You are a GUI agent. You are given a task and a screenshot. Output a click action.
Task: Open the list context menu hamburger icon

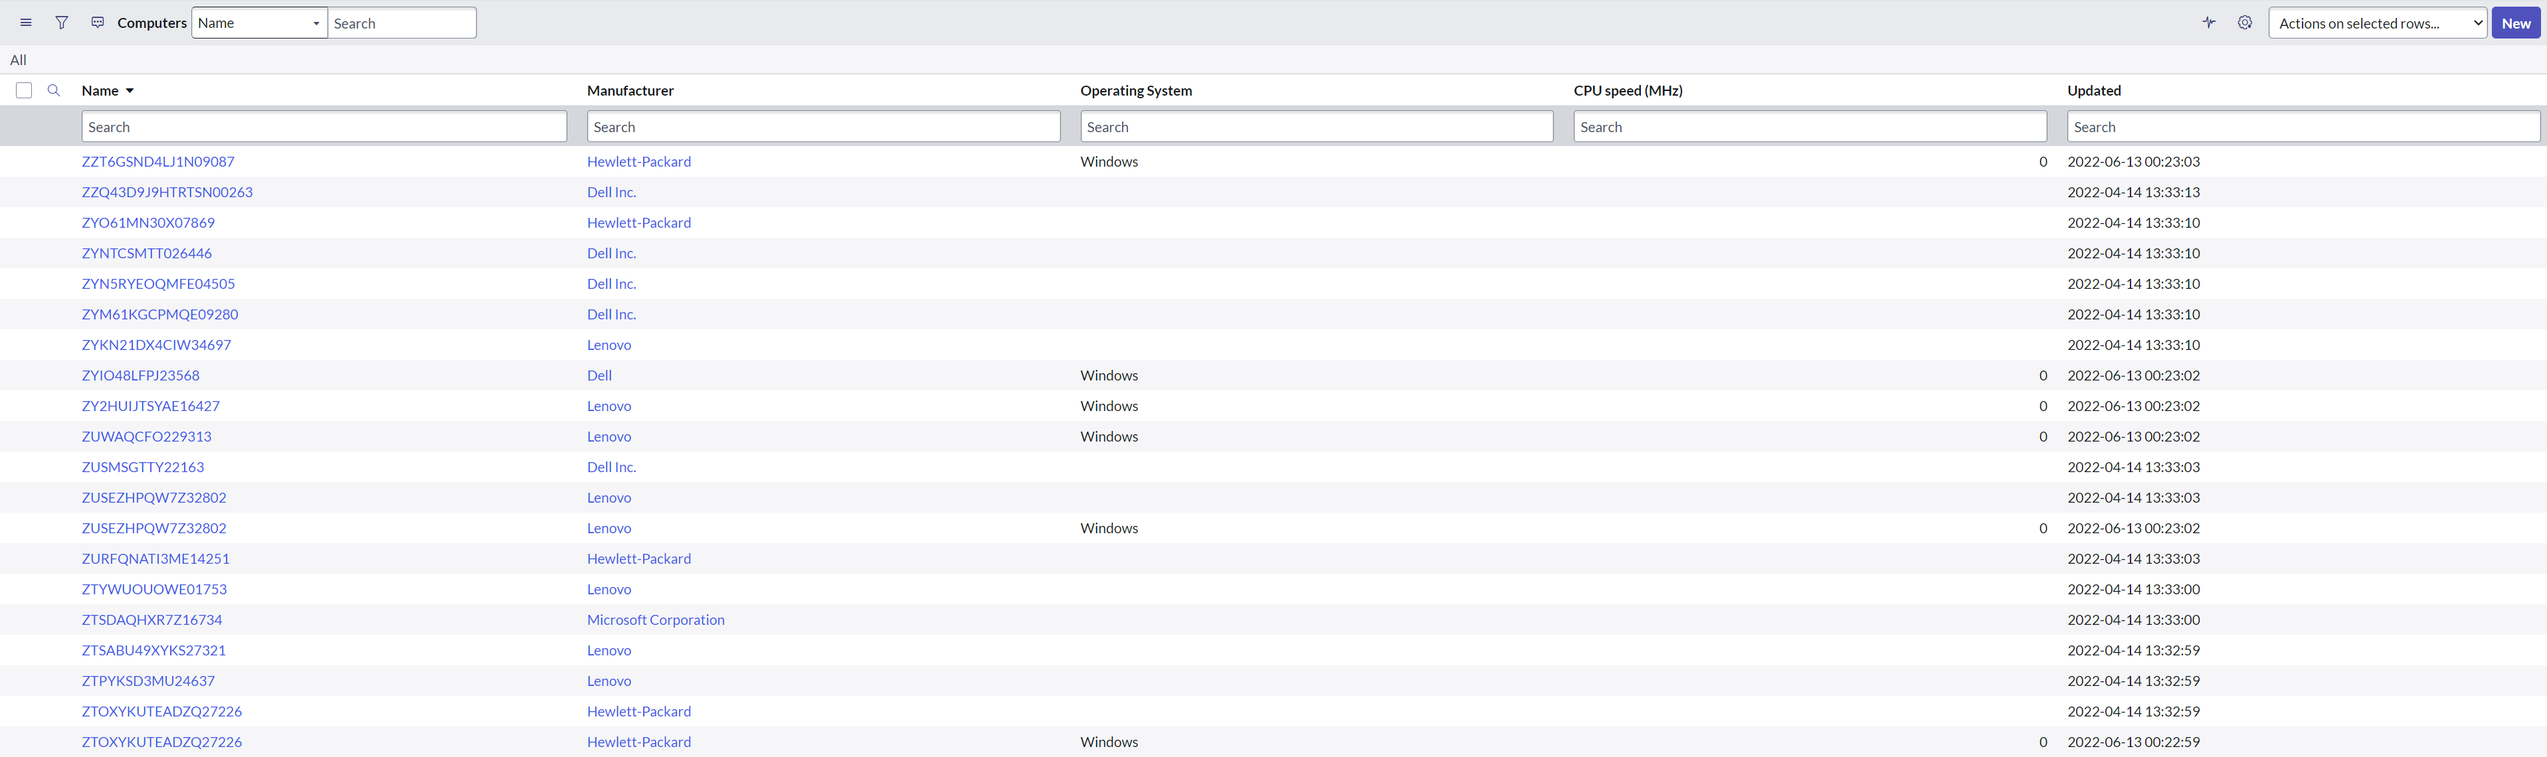point(26,23)
